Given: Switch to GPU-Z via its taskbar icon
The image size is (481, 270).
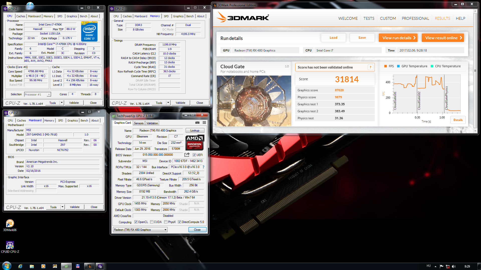Looking at the screenshot, I should [66, 266].
